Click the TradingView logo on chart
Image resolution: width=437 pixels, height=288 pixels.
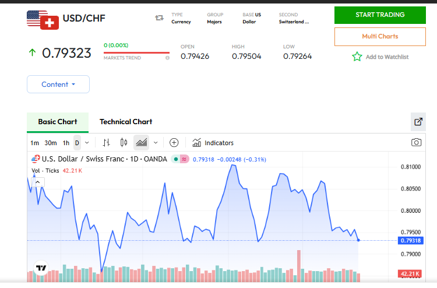click(41, 269)
